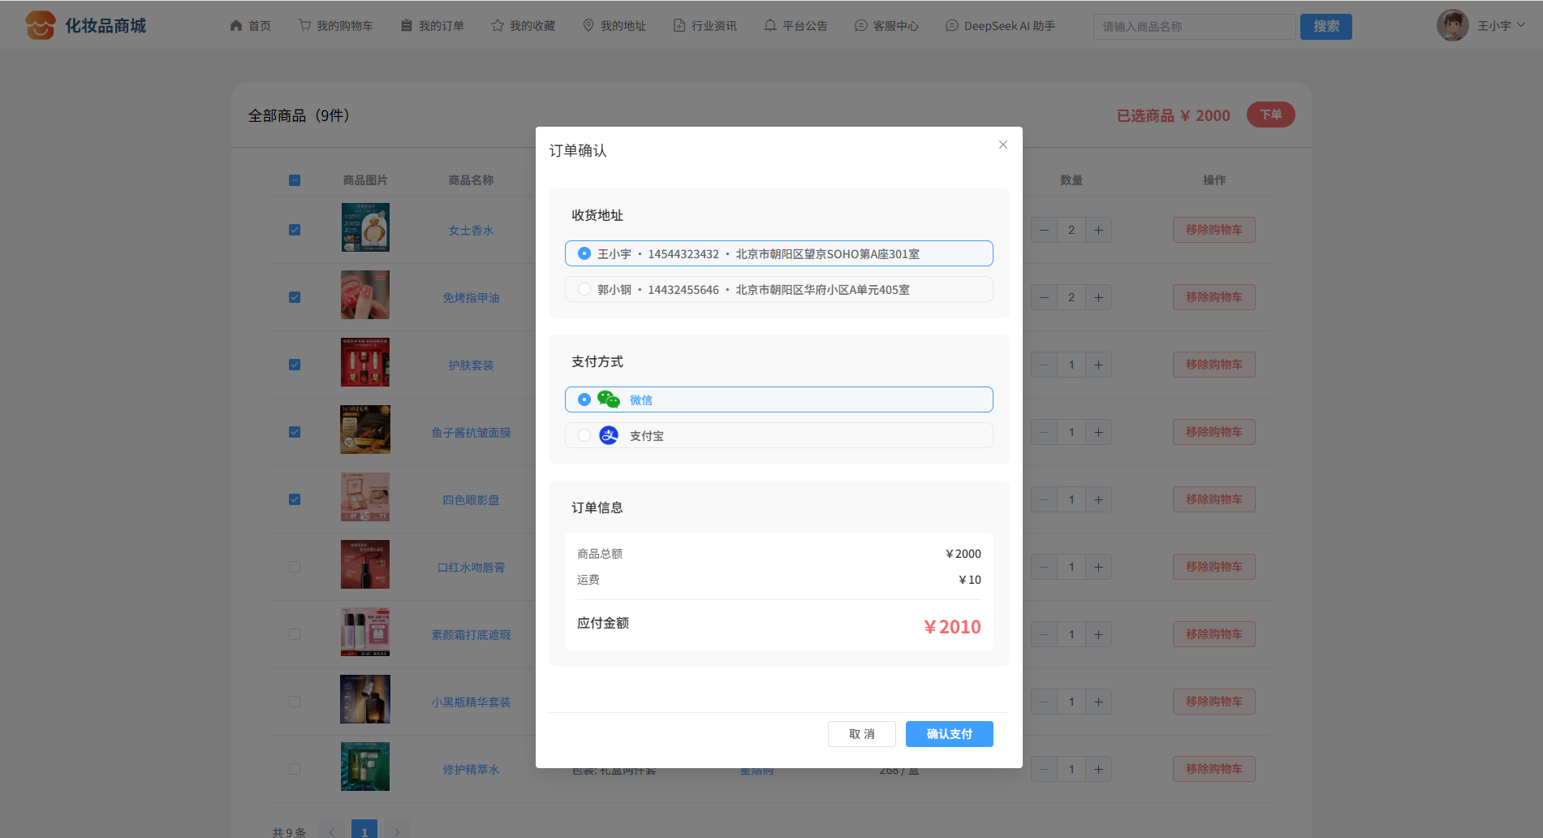Click the platform announcement bell icon
Image resolution: width=1543 pixels, height=838 pixels.
coord(770,26)
